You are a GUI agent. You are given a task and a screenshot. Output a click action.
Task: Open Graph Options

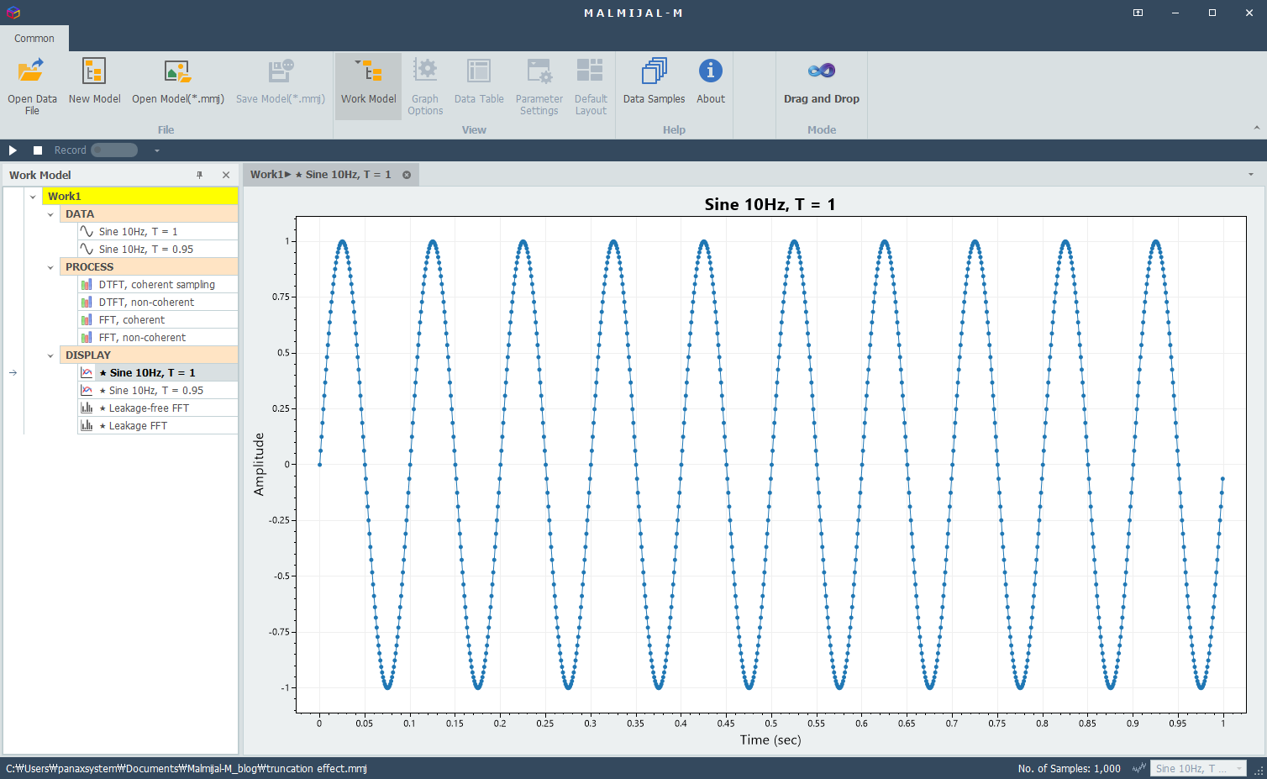click(425, 87)
